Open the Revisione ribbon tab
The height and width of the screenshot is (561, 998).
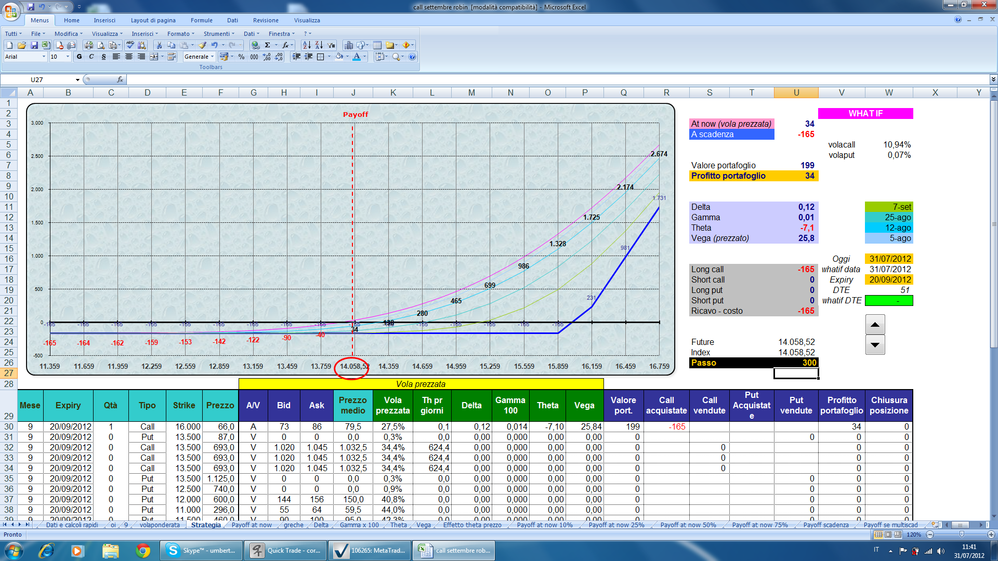266,20
